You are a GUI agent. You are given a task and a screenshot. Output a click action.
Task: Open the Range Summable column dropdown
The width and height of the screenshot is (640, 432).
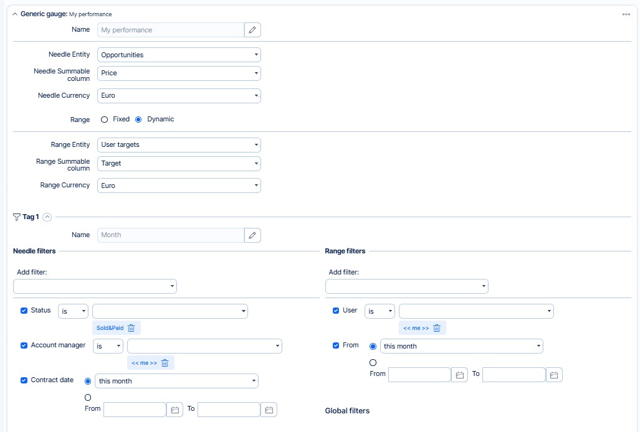[x=179, y=163]
